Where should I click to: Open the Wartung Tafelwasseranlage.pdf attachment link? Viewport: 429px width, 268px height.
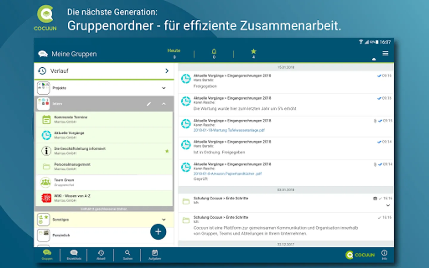[x=229, y=130]
